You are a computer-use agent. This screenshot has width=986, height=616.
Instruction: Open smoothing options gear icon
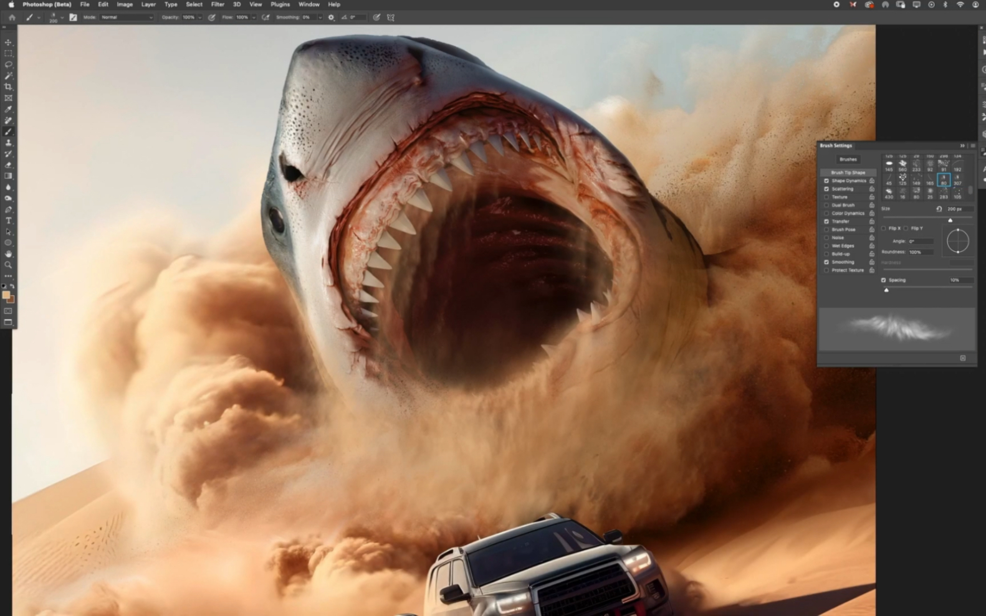pyautogui.click(x=331, y=17)
